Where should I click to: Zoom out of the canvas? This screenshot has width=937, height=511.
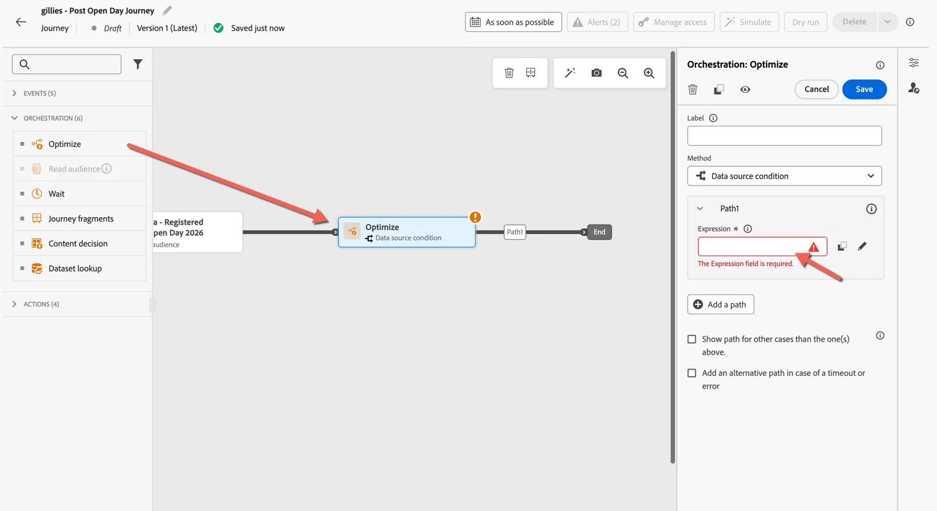coord(623,73)
